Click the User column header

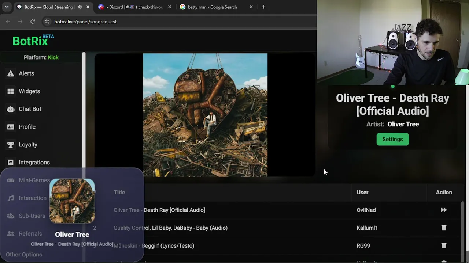(x=362, y=192)
